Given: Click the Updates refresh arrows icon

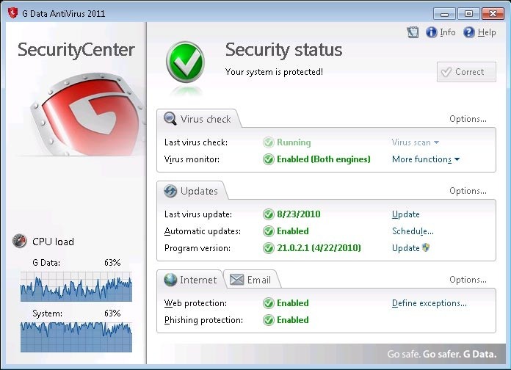Looking at the screenshot, I should [170, 191].
